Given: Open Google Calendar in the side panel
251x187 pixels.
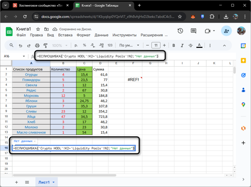Looking at the screenshot, I should coord(243,46).
